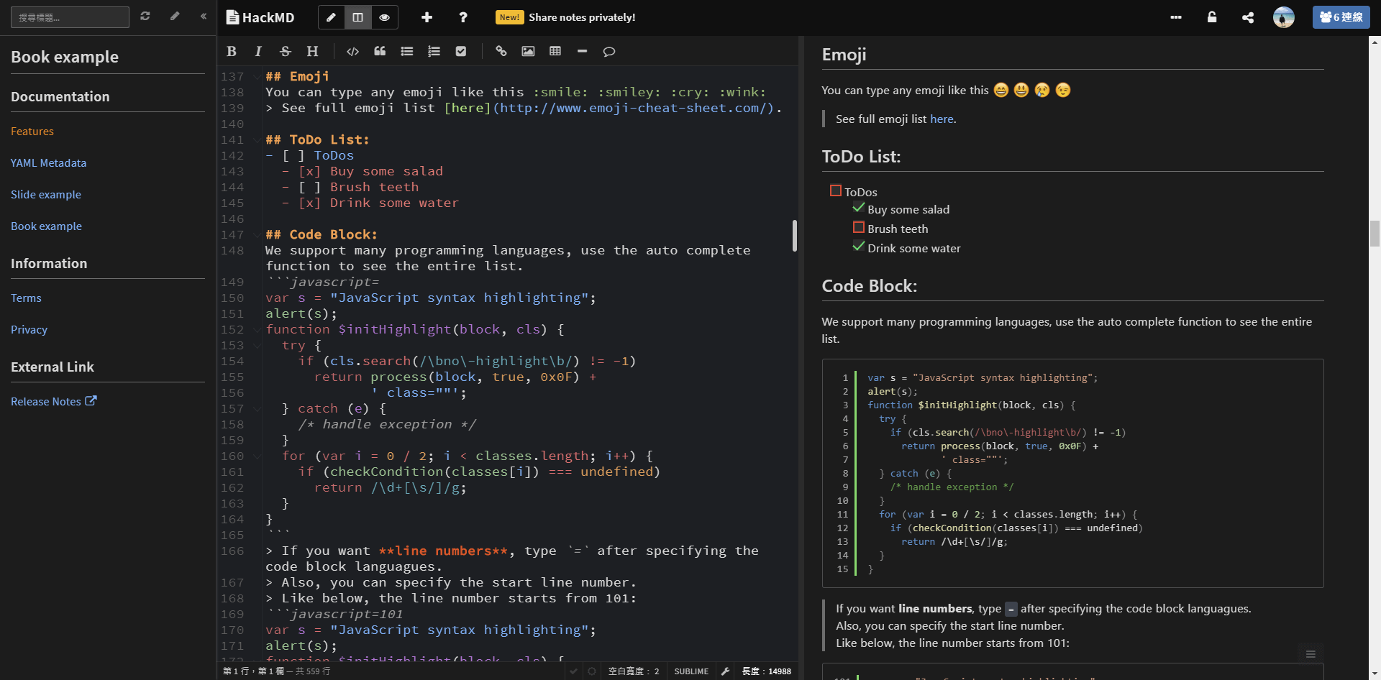1381x680 pixels.
Task: Collapse the book sidebar with chevrons
Action: coord(204,16)
